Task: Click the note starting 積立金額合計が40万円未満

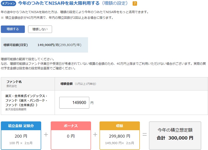Action: pos(57,18)
